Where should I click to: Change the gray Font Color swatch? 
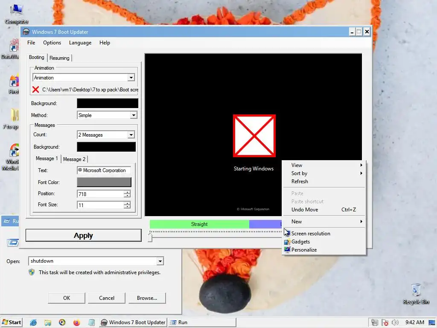point(104,182)
